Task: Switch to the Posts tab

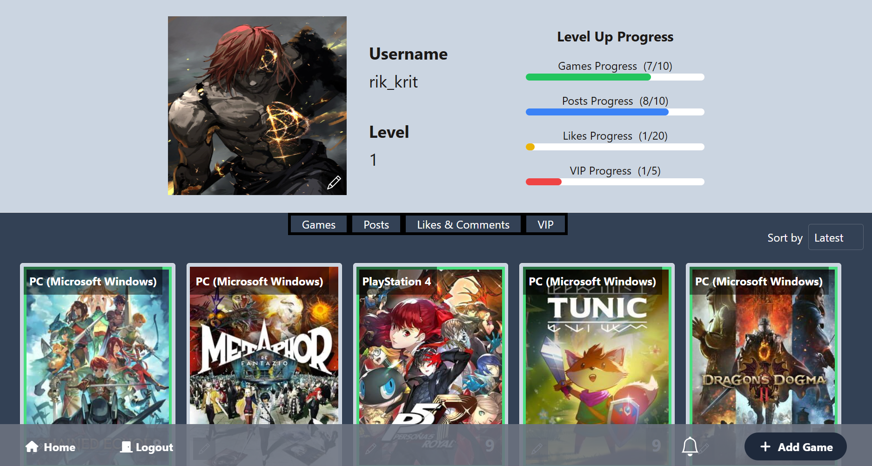Action: (376, 225)
